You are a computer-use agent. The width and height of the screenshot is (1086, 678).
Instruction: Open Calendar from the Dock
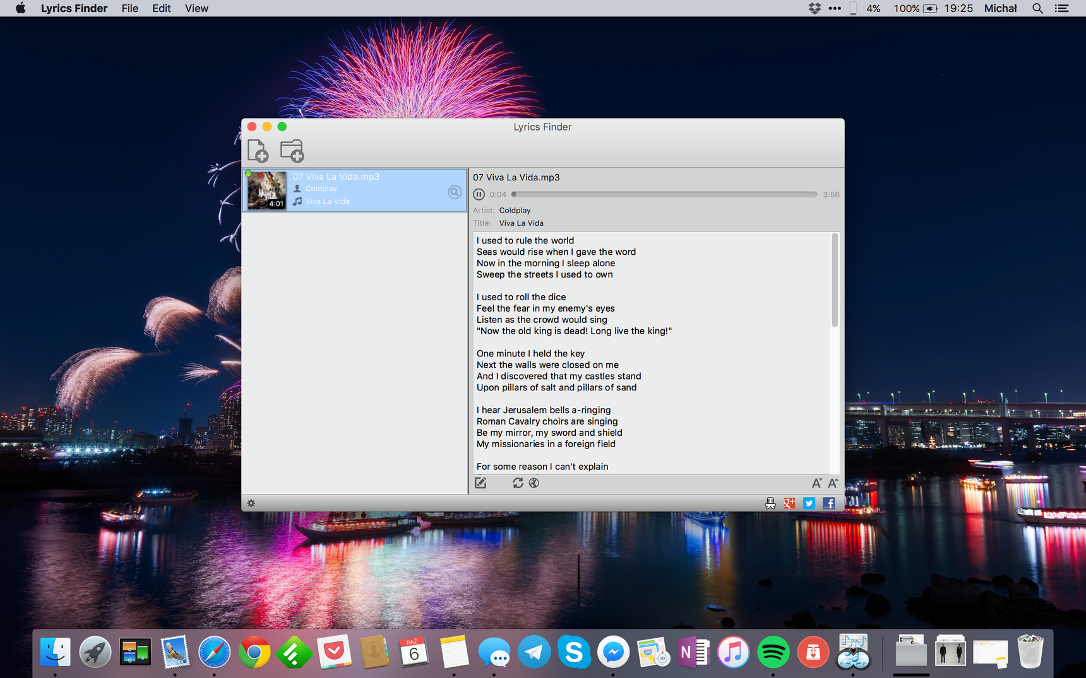[414, 652]
